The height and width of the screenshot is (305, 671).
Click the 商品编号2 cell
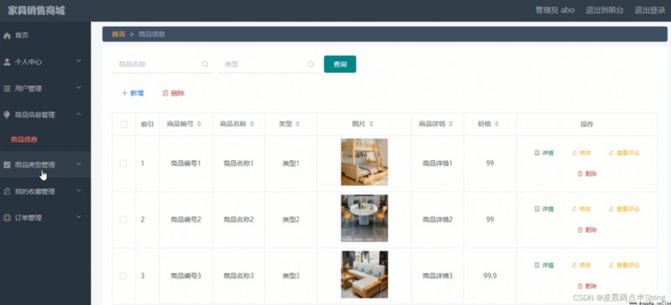(x=185, y=220)
